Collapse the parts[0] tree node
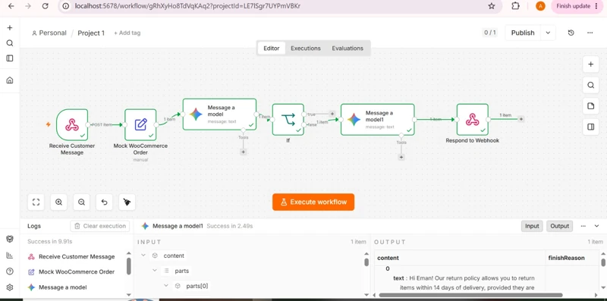The width and height of the screenshot is (607, 301). tap(166, 286)
